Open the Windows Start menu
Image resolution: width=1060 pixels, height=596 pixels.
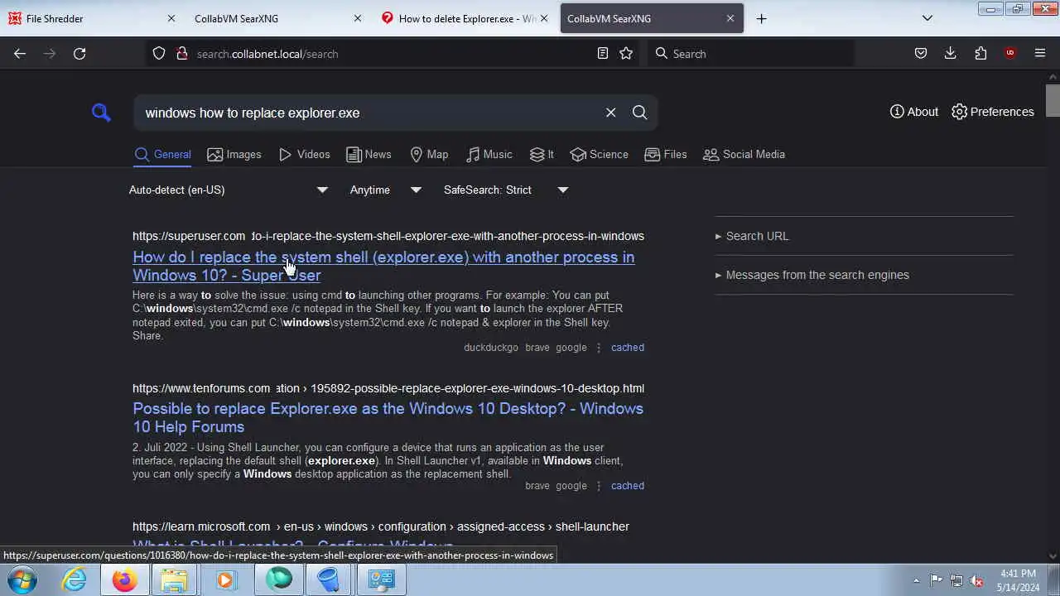click(22, 580)
